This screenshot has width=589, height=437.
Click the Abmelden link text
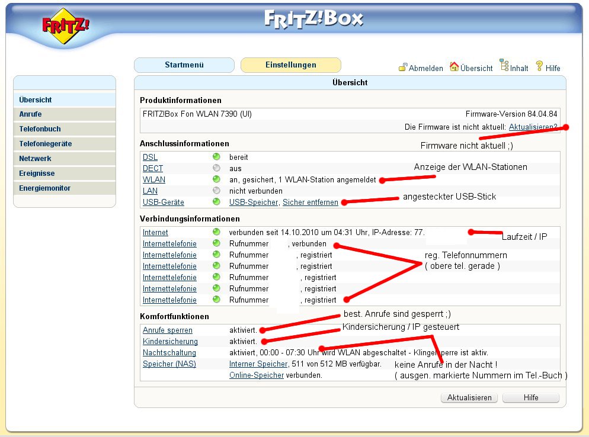425,68
